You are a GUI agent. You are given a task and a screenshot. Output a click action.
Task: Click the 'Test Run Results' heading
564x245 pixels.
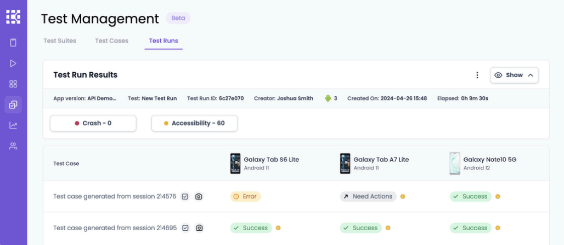click(x=85, y=75)
